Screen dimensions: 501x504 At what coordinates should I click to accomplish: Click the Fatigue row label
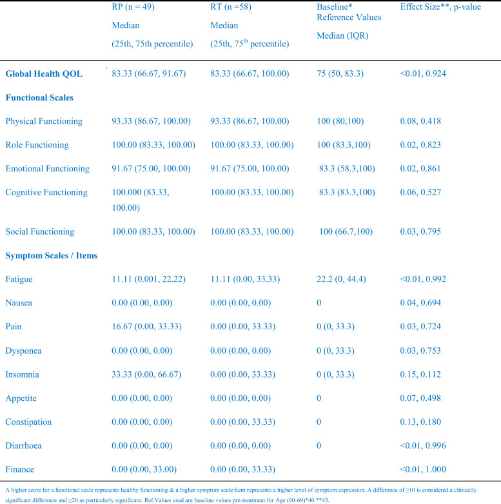[19, 279]
